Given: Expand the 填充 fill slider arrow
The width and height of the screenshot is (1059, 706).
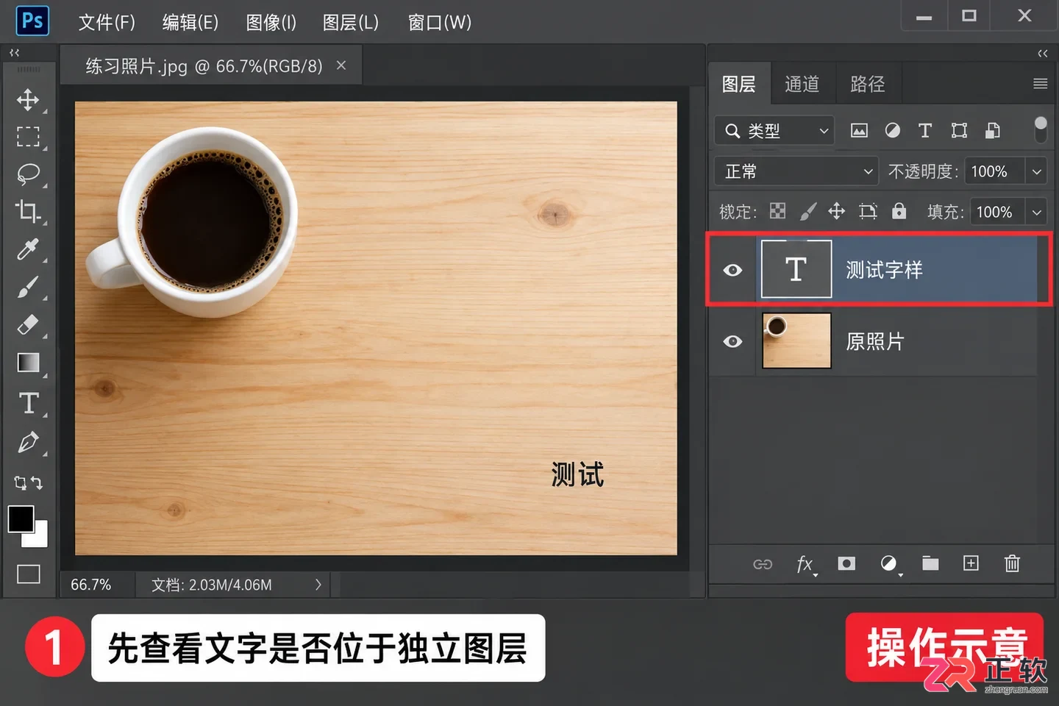Looking at the screenshot, I should pyautogui.click(x=1036, y=212).
